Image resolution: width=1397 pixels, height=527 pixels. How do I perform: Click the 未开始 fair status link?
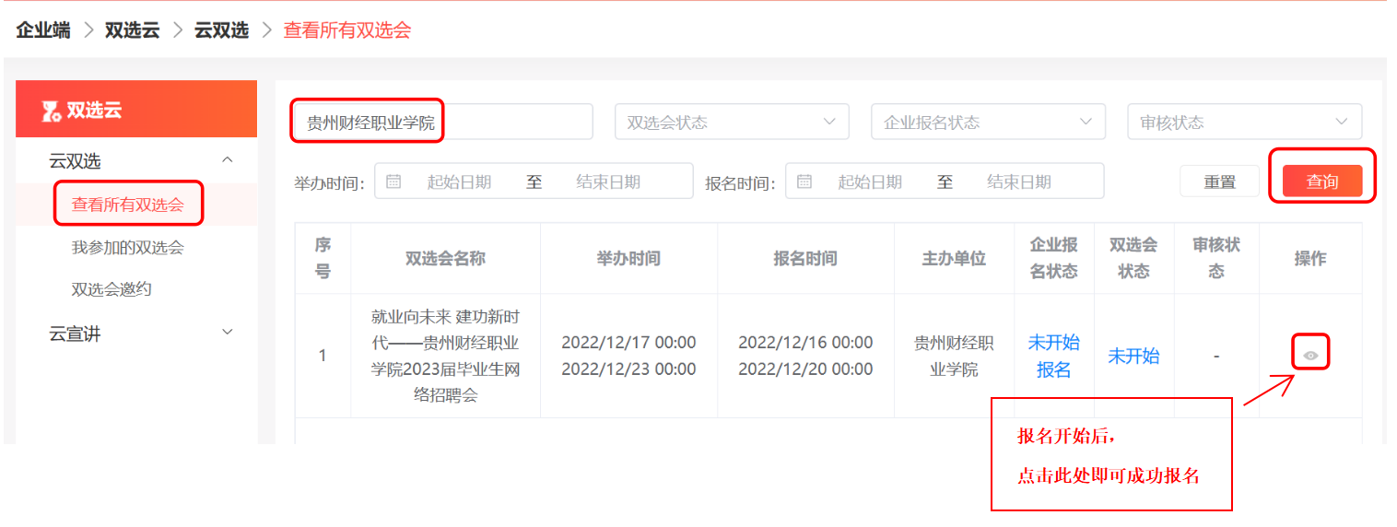1133,356
